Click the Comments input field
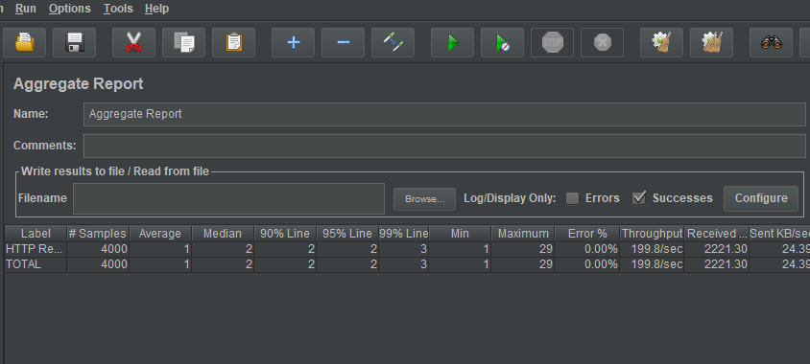The image size is (810, 364). point(444,146)
